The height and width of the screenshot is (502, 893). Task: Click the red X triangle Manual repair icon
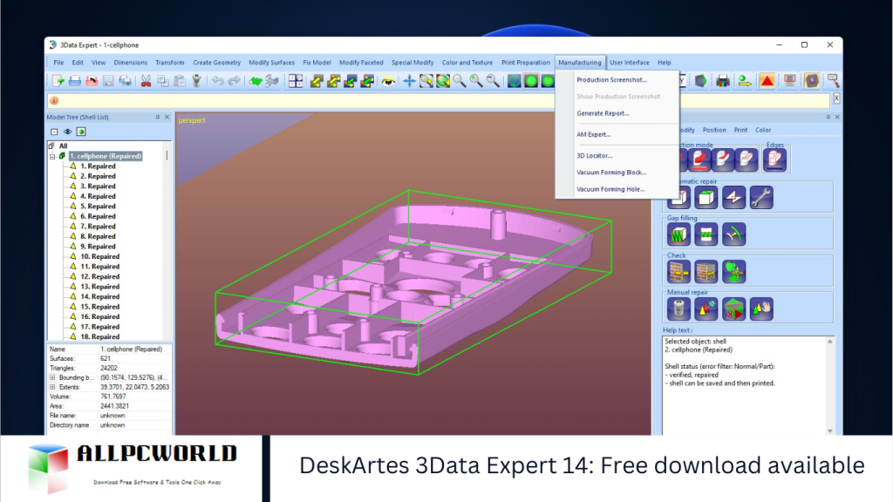(733, 309)
